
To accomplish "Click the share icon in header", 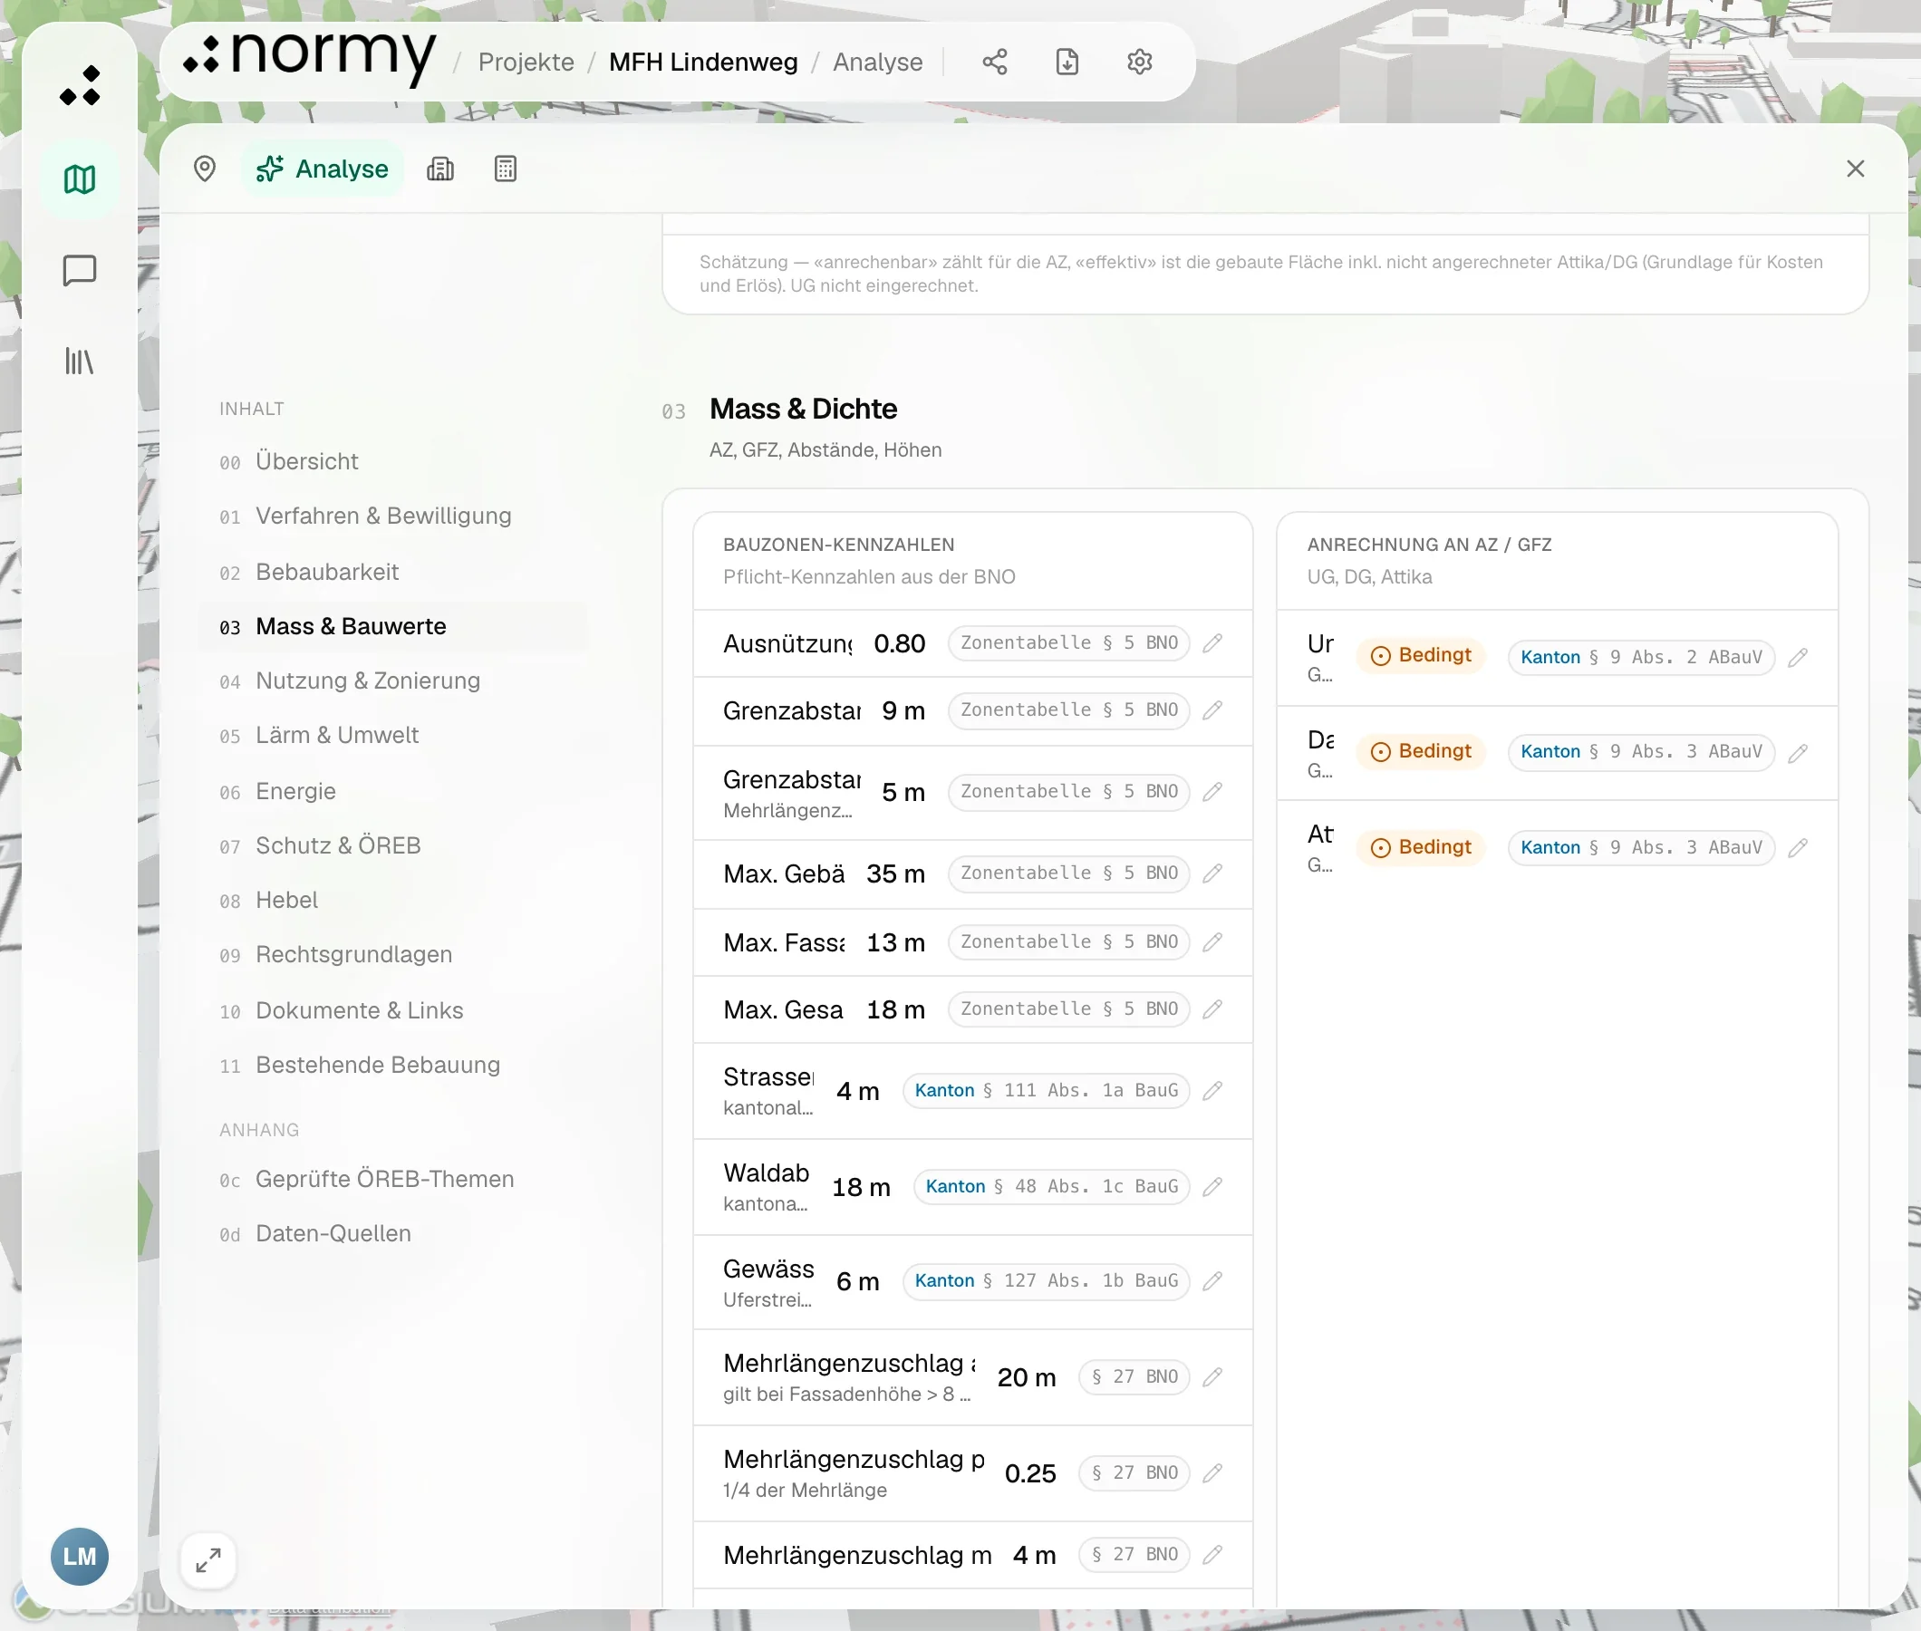I will pyautogui.click(x=995, y=62).
